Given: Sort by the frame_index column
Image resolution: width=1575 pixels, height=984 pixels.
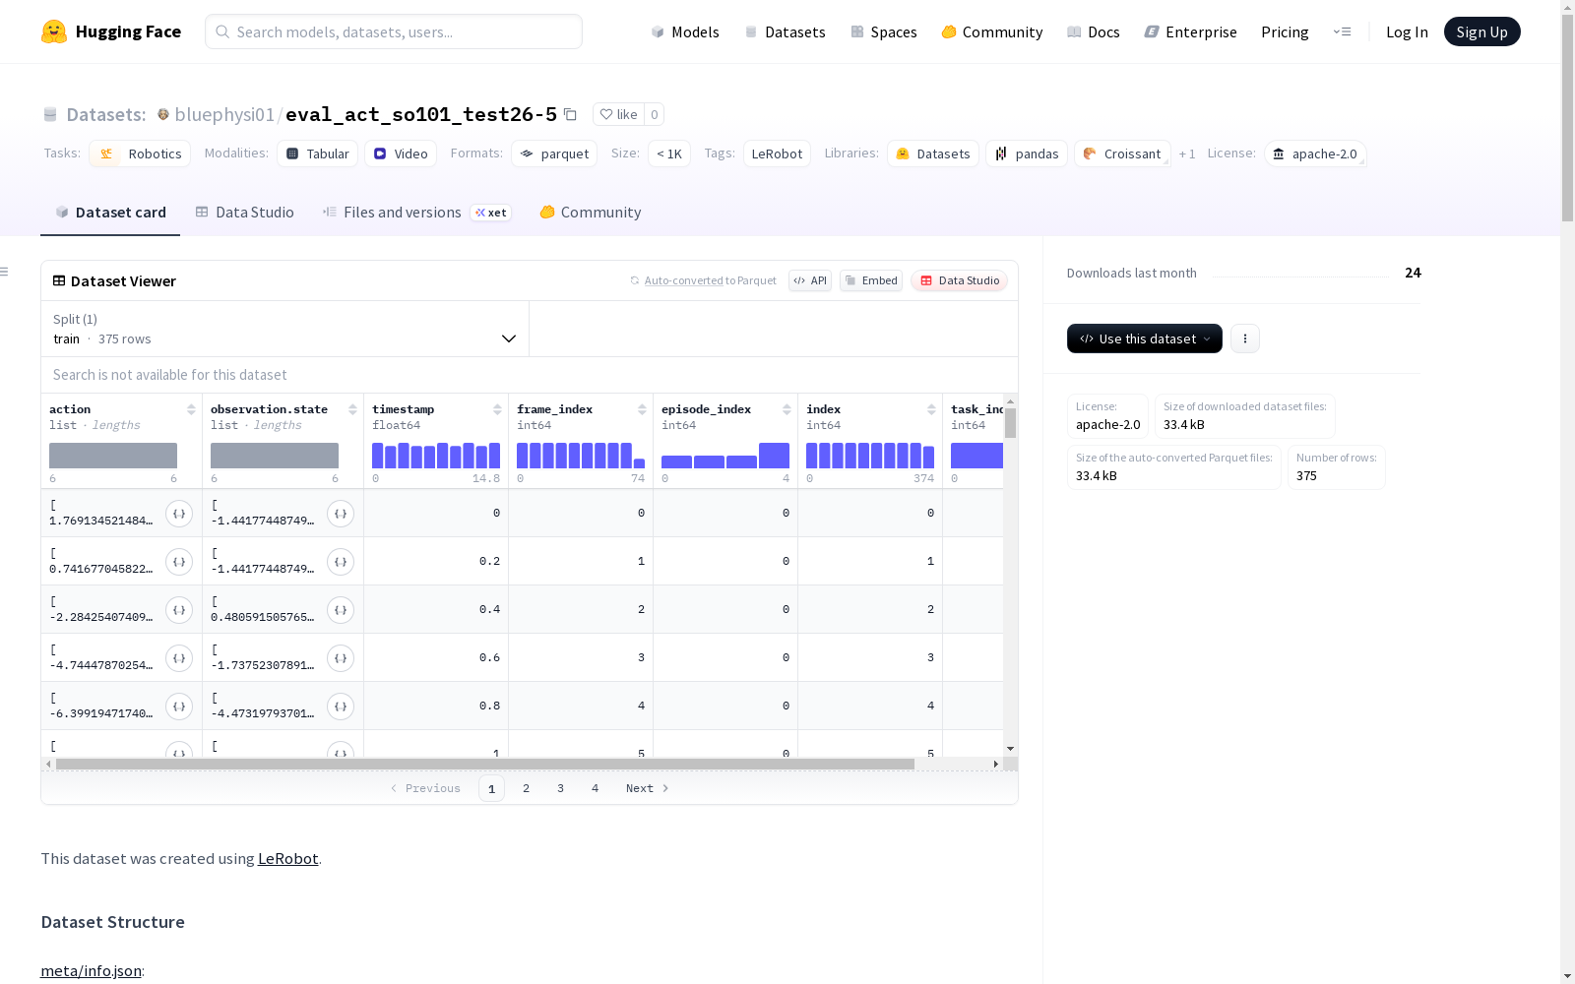Looking at the screenshot, I should tap(642, 409).
